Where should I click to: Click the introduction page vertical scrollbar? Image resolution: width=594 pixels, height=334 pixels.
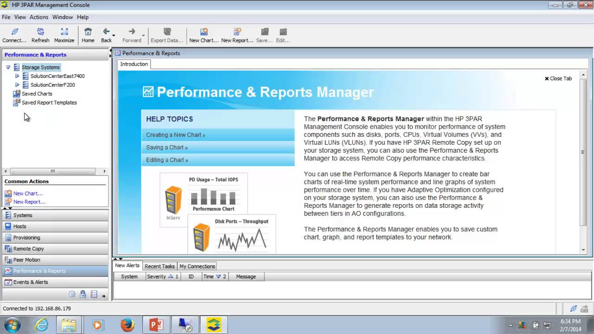[x=583, y=152]
